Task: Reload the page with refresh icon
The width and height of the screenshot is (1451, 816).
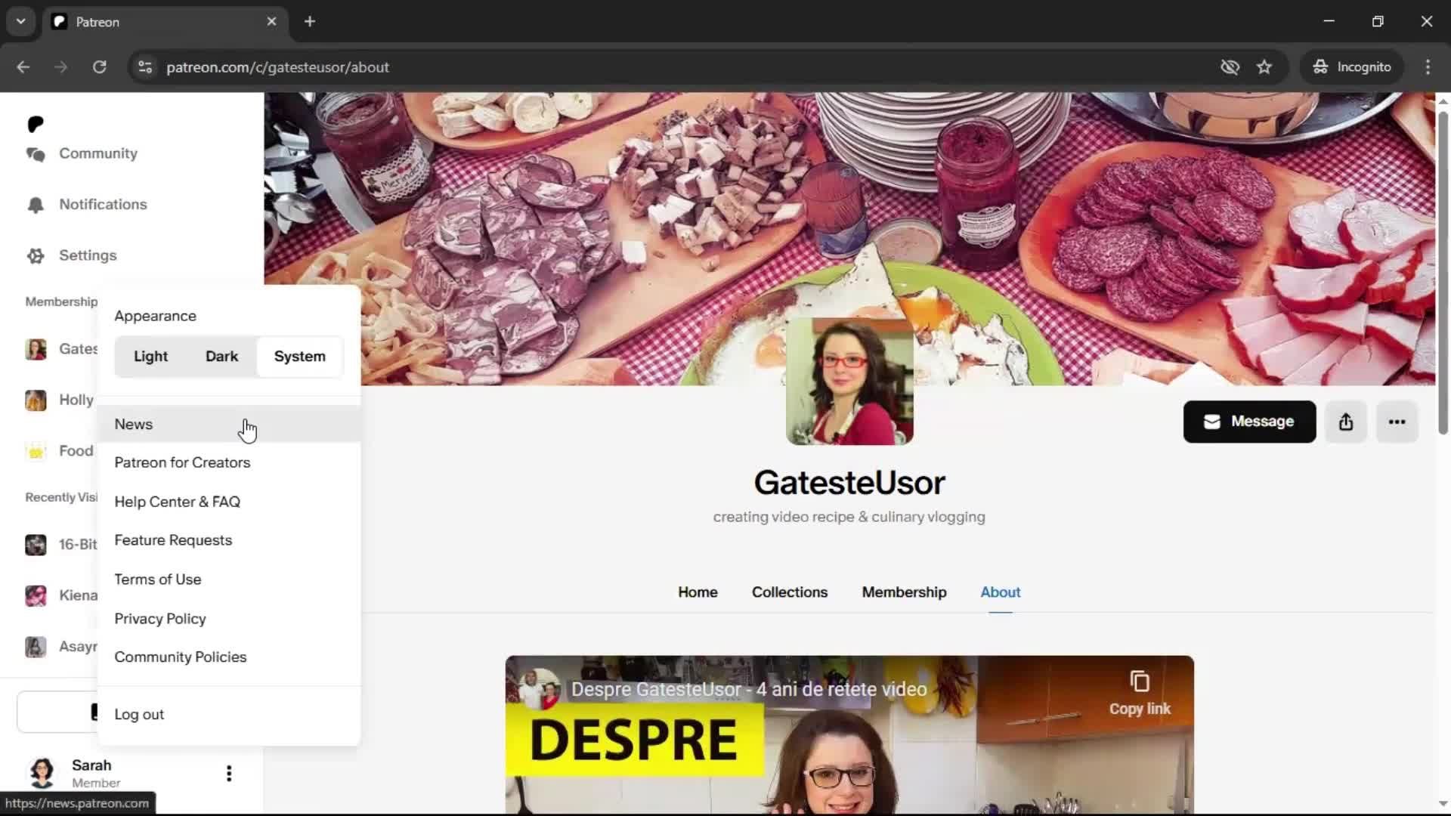Action: point(100,67)
